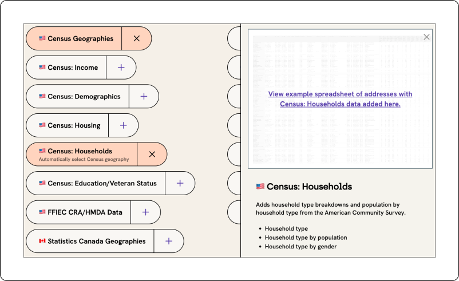459x281 pixels.
Task: Click the 'Household type by gender' bullet
Action: click(300, 247)
